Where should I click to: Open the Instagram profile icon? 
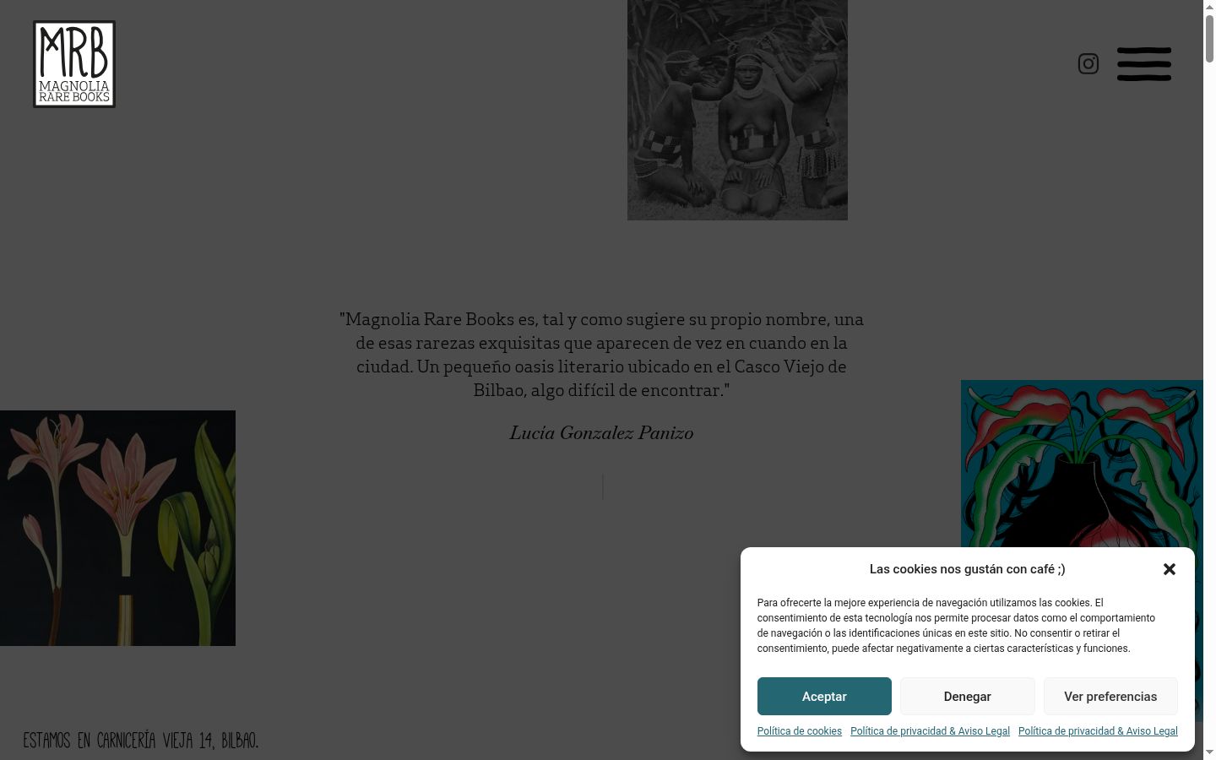[x=1088, y=64]
